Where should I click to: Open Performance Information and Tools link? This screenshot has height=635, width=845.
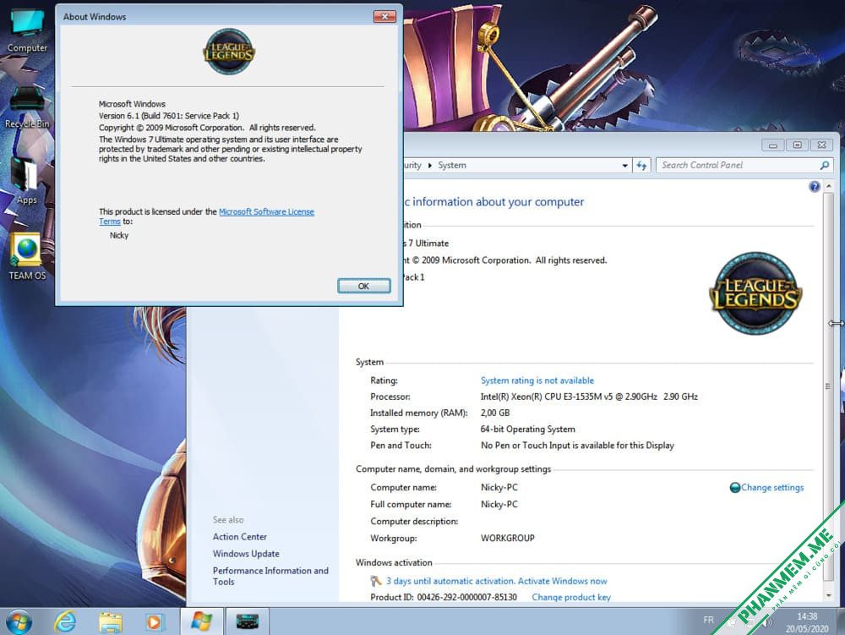(270, 577)
